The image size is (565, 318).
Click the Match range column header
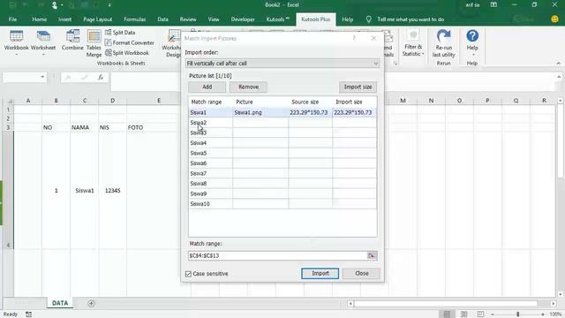pos(210,102)
